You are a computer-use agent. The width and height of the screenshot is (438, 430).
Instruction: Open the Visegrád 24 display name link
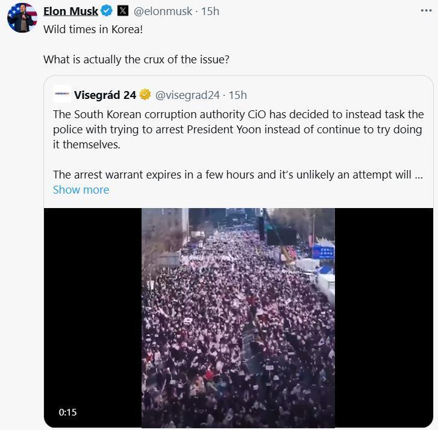click(x=105, y=95)
